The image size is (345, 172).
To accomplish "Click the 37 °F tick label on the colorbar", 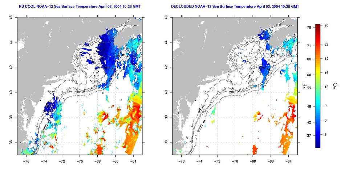I will [x=309, y=135].
